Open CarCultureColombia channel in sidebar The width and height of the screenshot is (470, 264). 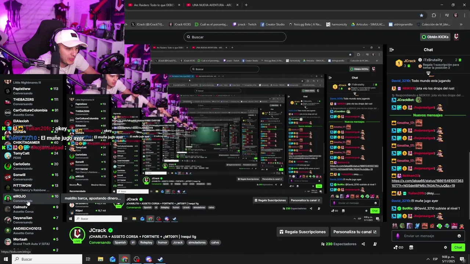click(31, 112)
